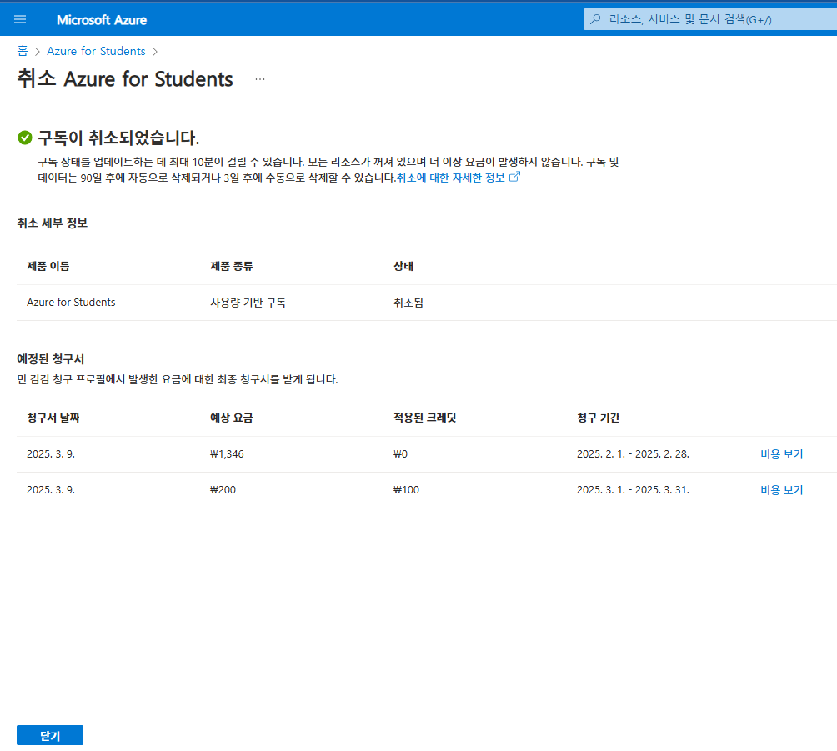
Task: Click the chevron after the Azure for Students breadcrumb
Action: tap(155, 51)
